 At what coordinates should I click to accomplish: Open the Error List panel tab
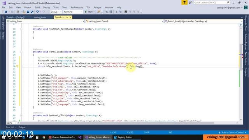click(11, 127)
